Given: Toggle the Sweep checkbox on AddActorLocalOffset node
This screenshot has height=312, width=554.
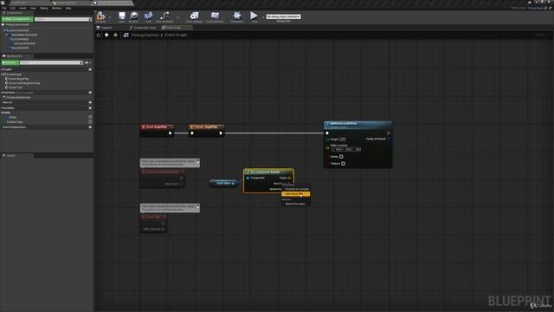Looking at the screenshot, I should pyautogui.click(x=341, y=157).
